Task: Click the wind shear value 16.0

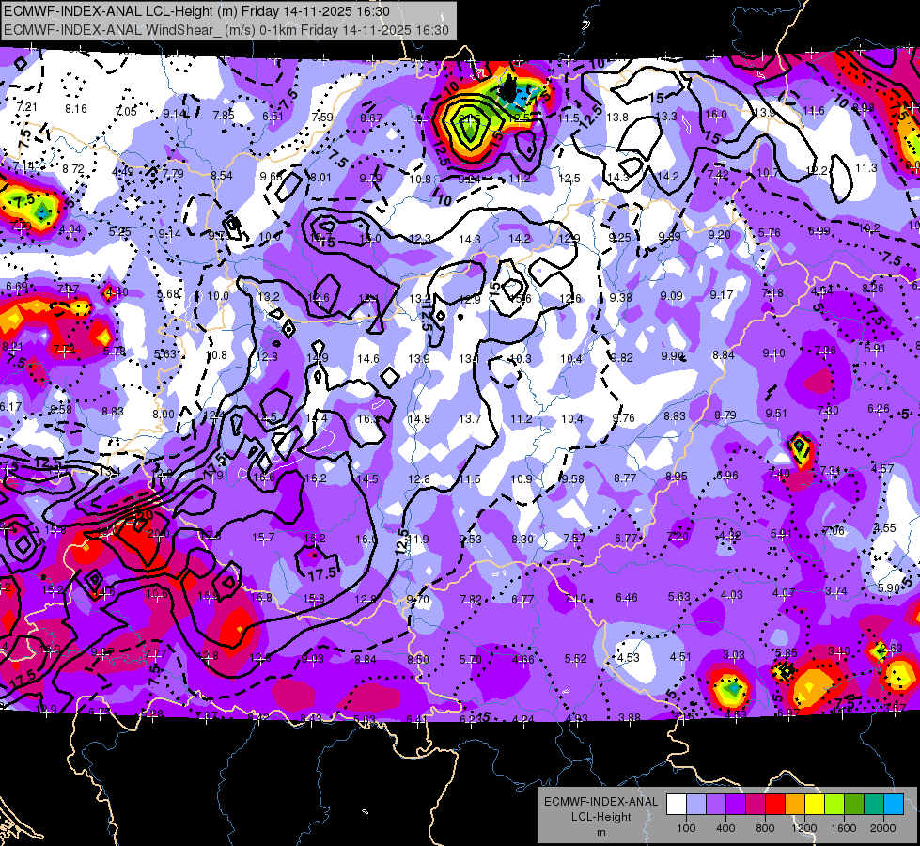Action: (716, 115)
